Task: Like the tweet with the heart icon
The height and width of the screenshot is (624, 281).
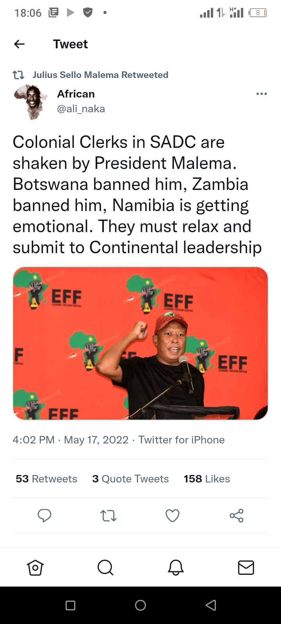Action: coord(173,516)
